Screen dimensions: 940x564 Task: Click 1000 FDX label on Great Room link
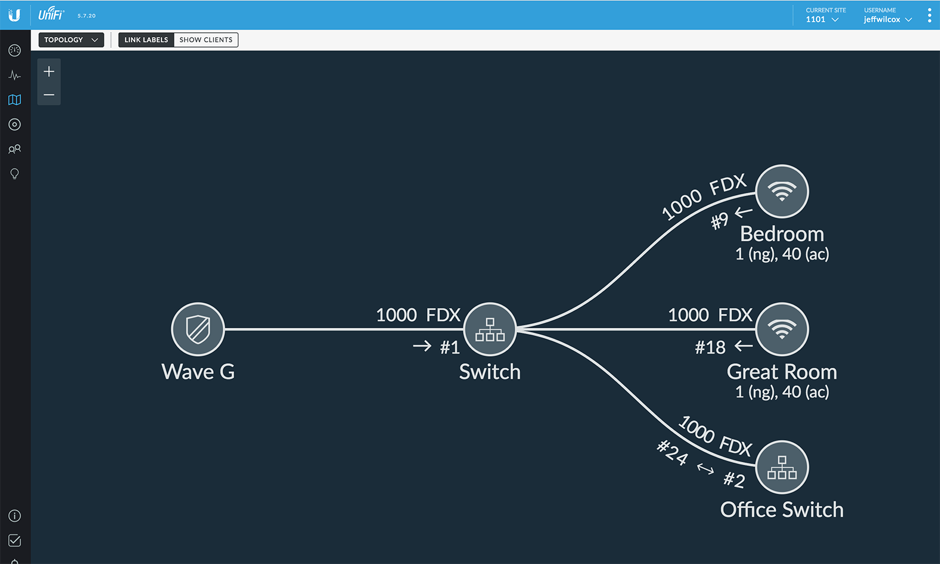click(x=710, y=315)
